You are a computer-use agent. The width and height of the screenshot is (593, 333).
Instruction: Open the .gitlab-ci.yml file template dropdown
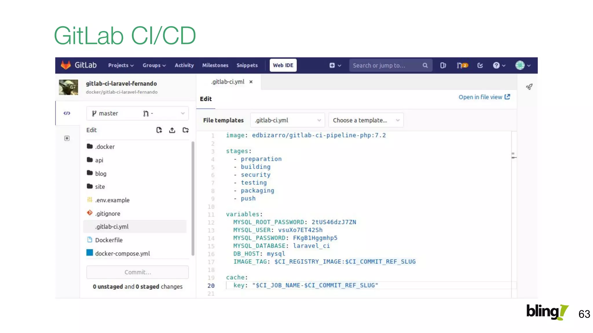click(x=288, y=120)
